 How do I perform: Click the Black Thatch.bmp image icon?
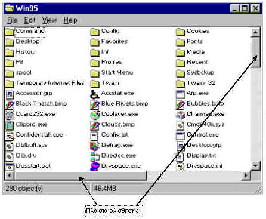tap(10, 104)
